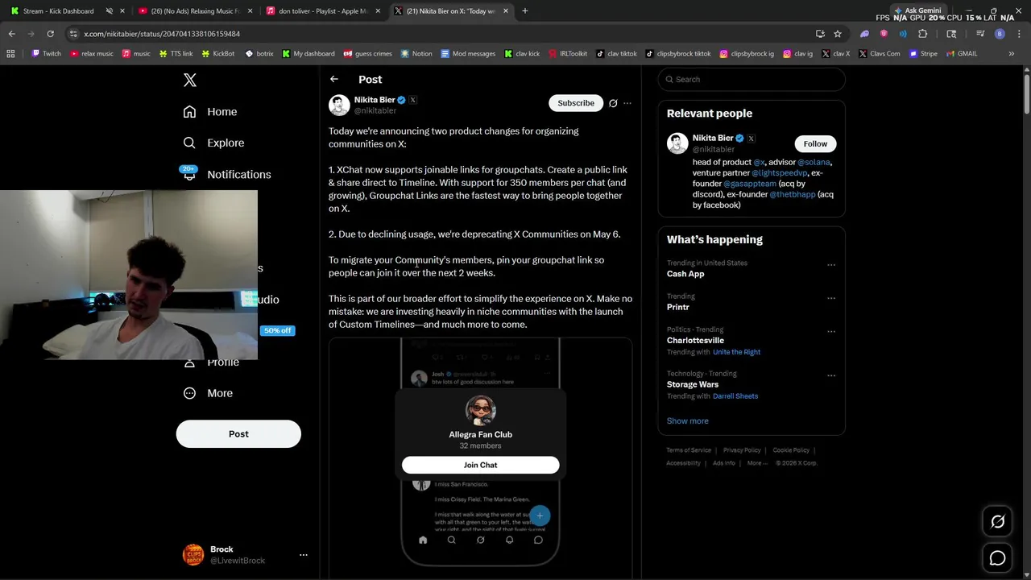The height and width of the screenshot is (580, 1031).
Task: Open the Chrome three-dot menu
Action: [1018, 34]
